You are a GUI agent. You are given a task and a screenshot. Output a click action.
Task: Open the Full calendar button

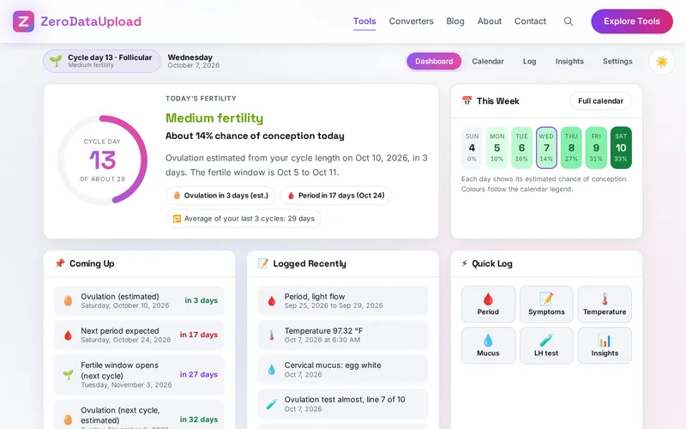(600, 101)
